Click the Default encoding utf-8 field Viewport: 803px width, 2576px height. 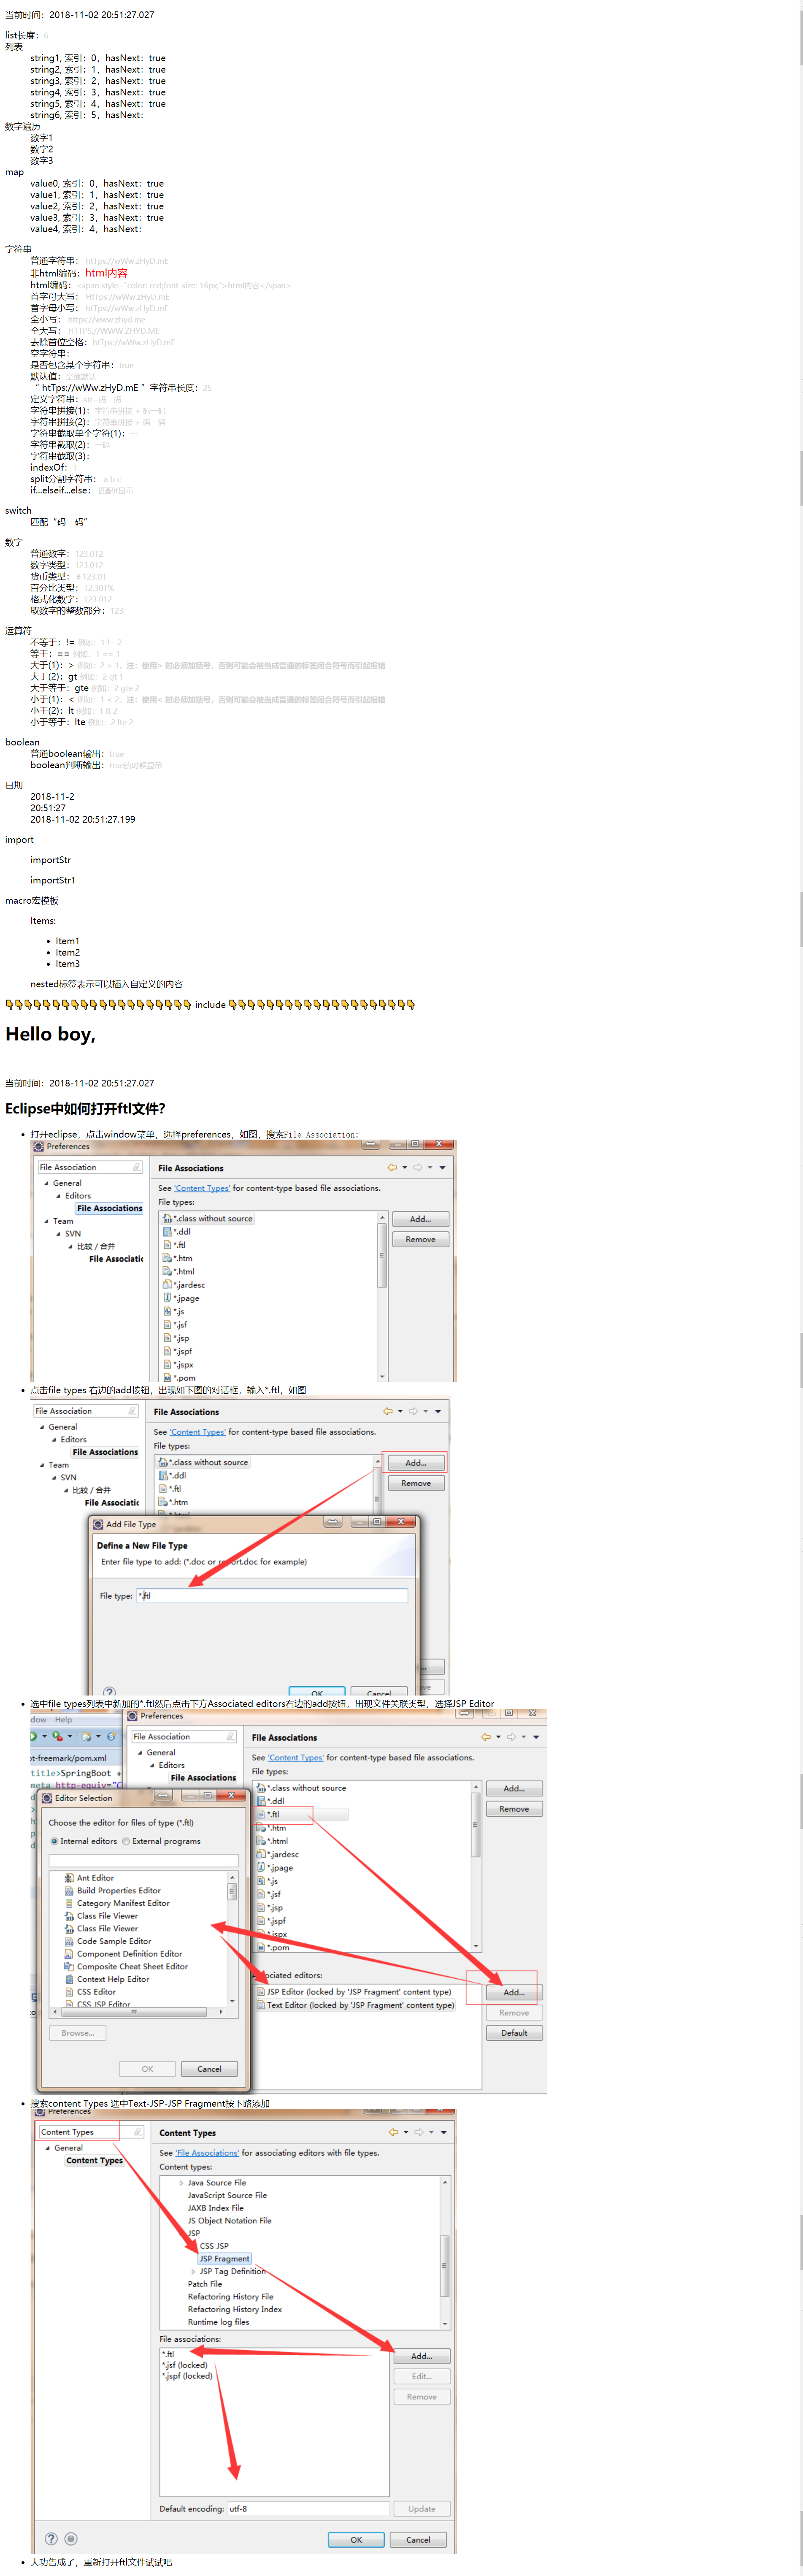tap(308, 2508)
